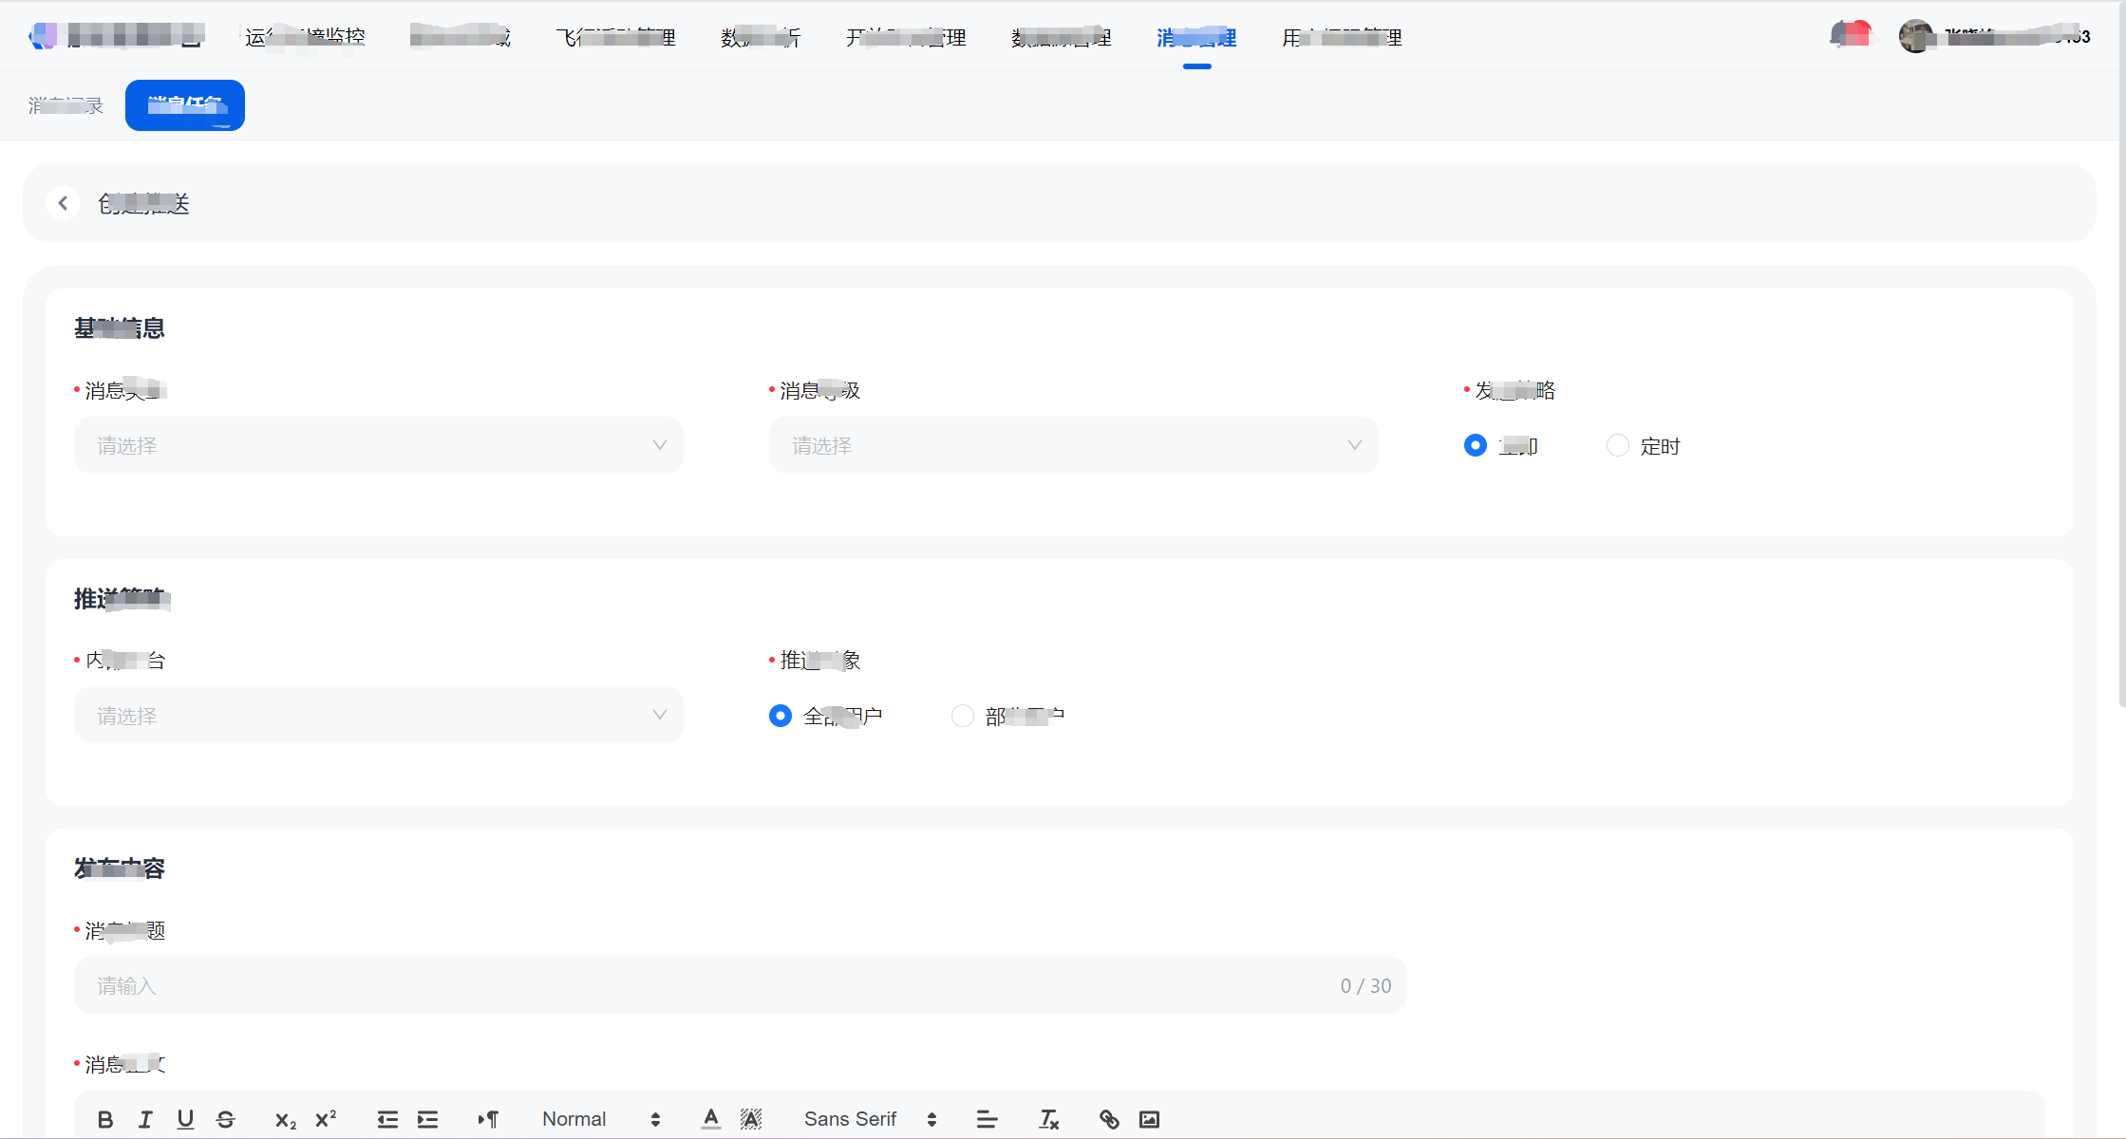This screenshot has width=2126, height=1139.
Task: Switch to the highlighted blue sub-tab
Action: (185, 105)
